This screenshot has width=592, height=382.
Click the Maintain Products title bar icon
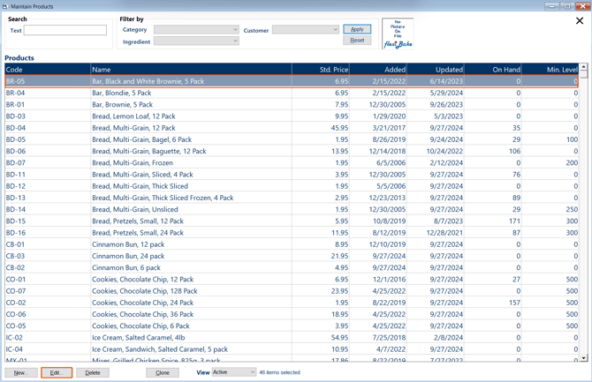tap(5, 6)
